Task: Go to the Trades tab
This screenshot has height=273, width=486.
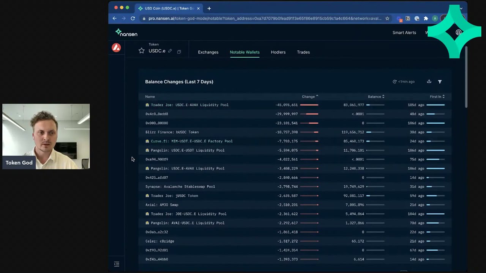Action: coord(303,52)
